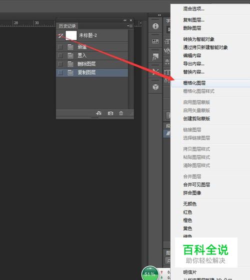Viewport: 250px width, 280px height.
Task: Select the 置入 history state
Action: (x=92, y=55)
